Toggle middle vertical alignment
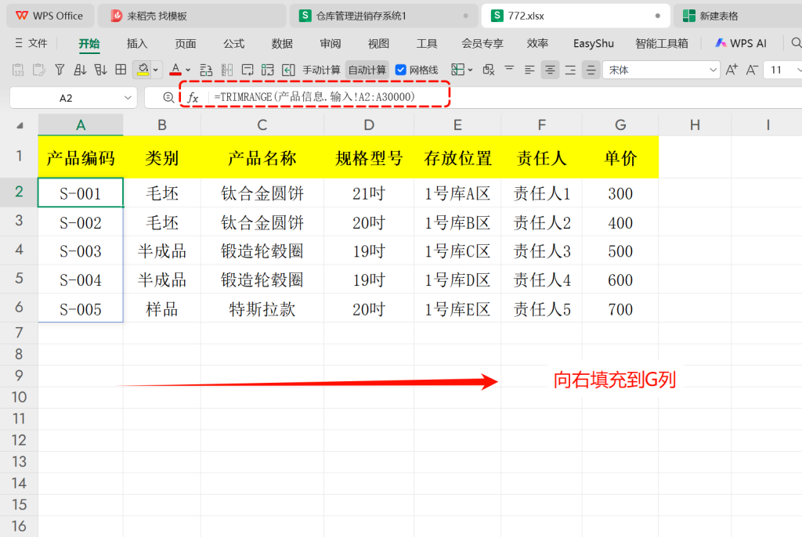This screenshot has width=802, height=537. [x=591, y=70]
